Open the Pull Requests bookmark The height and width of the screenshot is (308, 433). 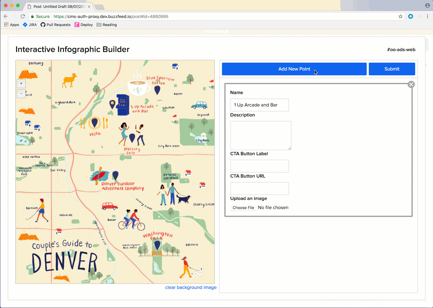55,25
